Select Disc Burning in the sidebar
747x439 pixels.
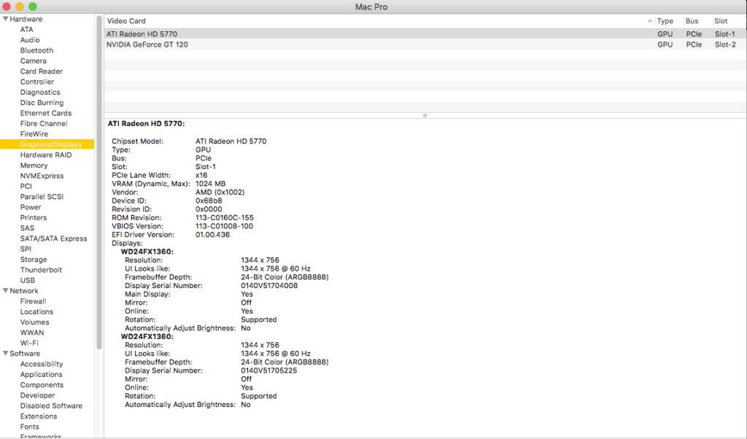click(42, 103)
